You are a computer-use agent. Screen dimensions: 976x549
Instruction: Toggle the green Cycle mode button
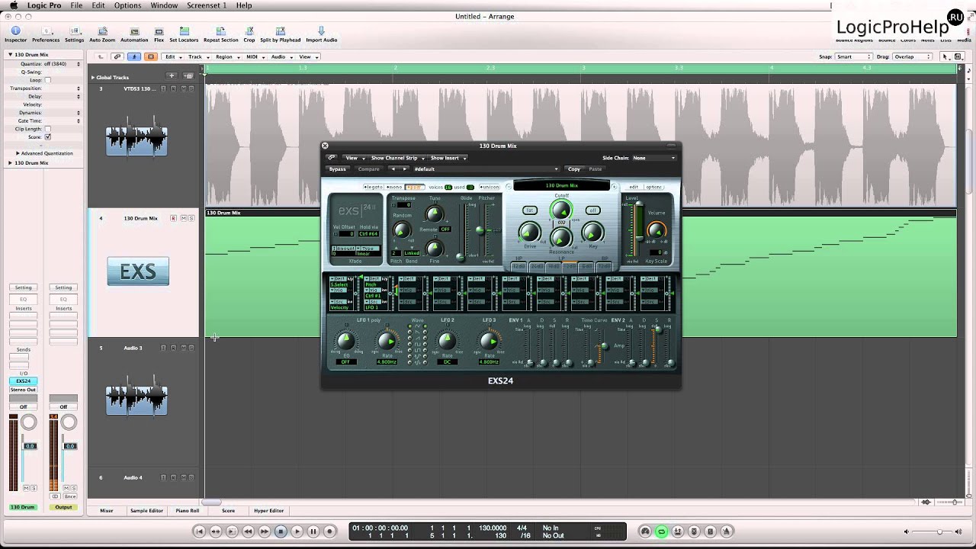[661, 531]
